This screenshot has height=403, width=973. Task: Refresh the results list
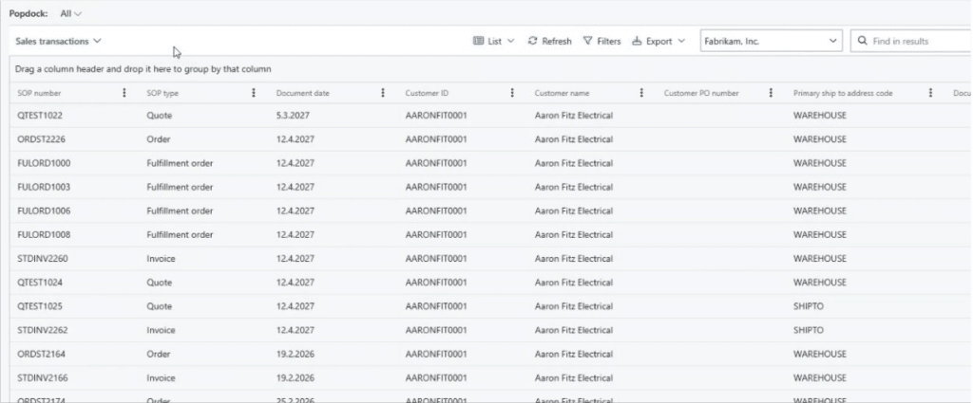[550, 41]
